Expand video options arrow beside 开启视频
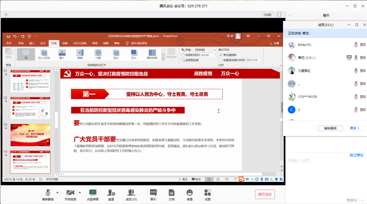This screenshot has height=204, width=367. [x=80, y=193]
